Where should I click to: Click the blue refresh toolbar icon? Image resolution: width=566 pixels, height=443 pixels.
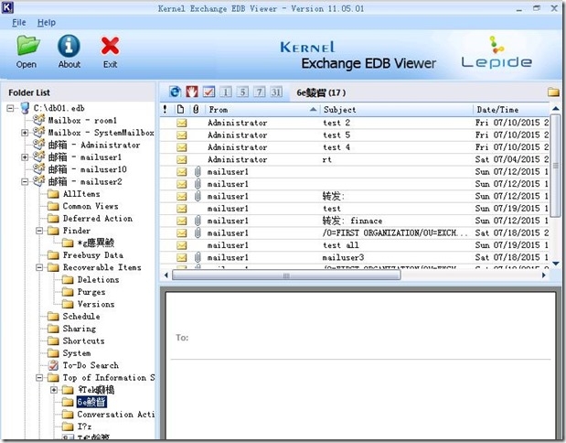(x=176, y=92)
